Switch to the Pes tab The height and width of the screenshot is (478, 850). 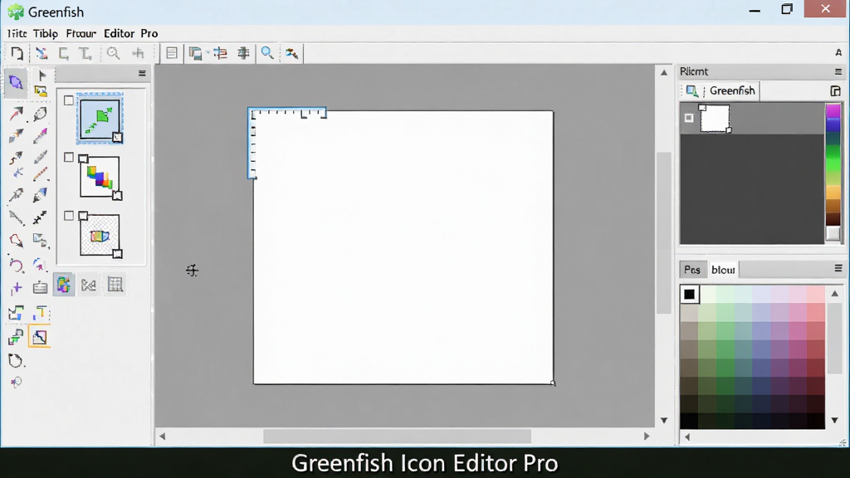click(x=692, y=270)
